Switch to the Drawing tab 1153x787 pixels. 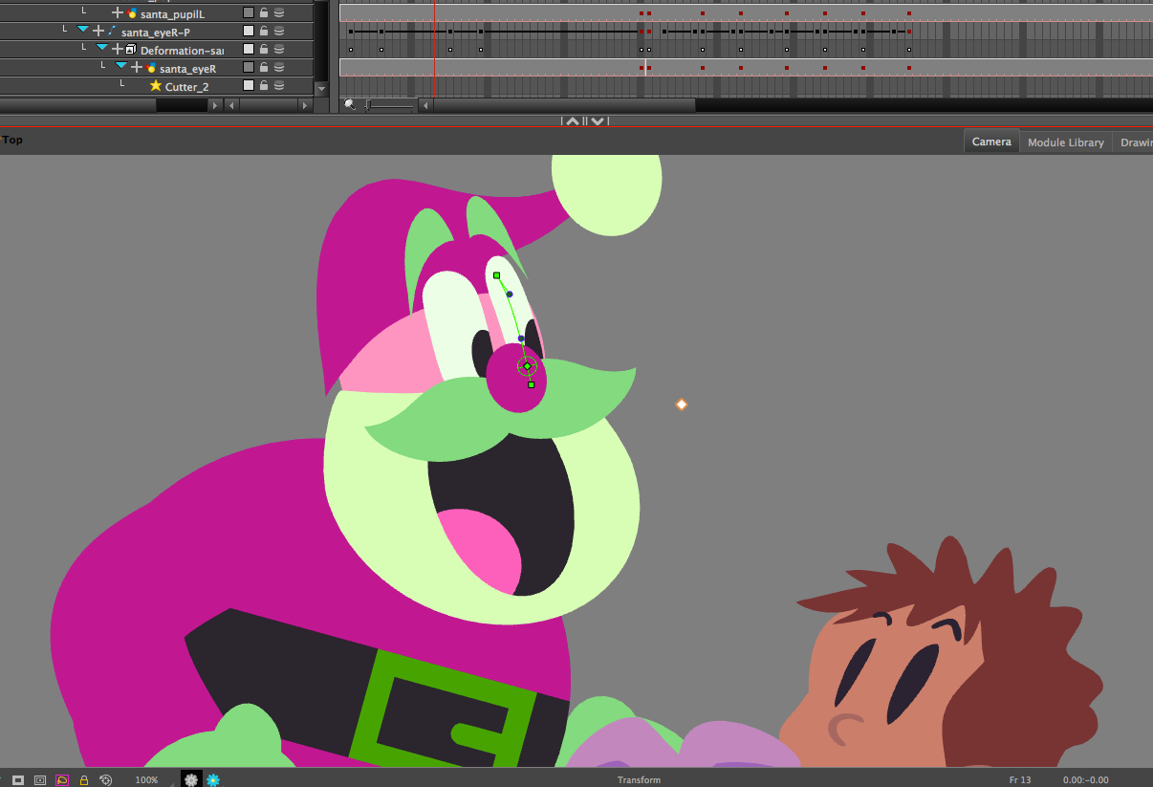tap(1134, 142)
